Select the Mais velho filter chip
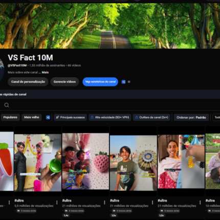The image size is (220, 220). 32,117
